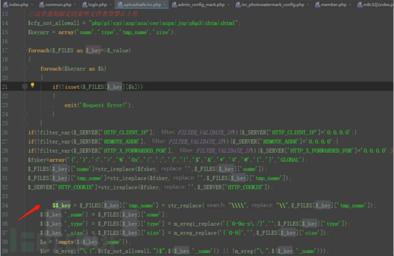The height and width of the screenshot is (256, 394).
Task: Click the 'GLOBAL' string on line 29
Action: pyautogui.click(x=290, y=160)
